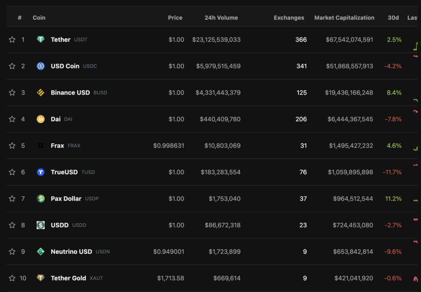Star the Frax row as favorite

tap(12, 146)
